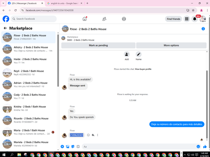This screenshot has width=210, height=157.
Task: Reload the page
Action: [x=16, y=10]
